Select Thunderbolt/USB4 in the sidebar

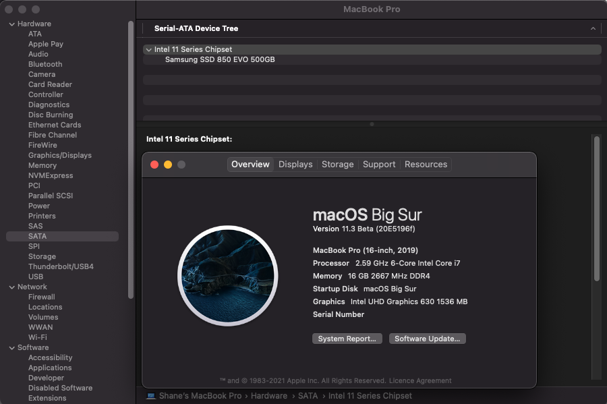coord(61,266)
